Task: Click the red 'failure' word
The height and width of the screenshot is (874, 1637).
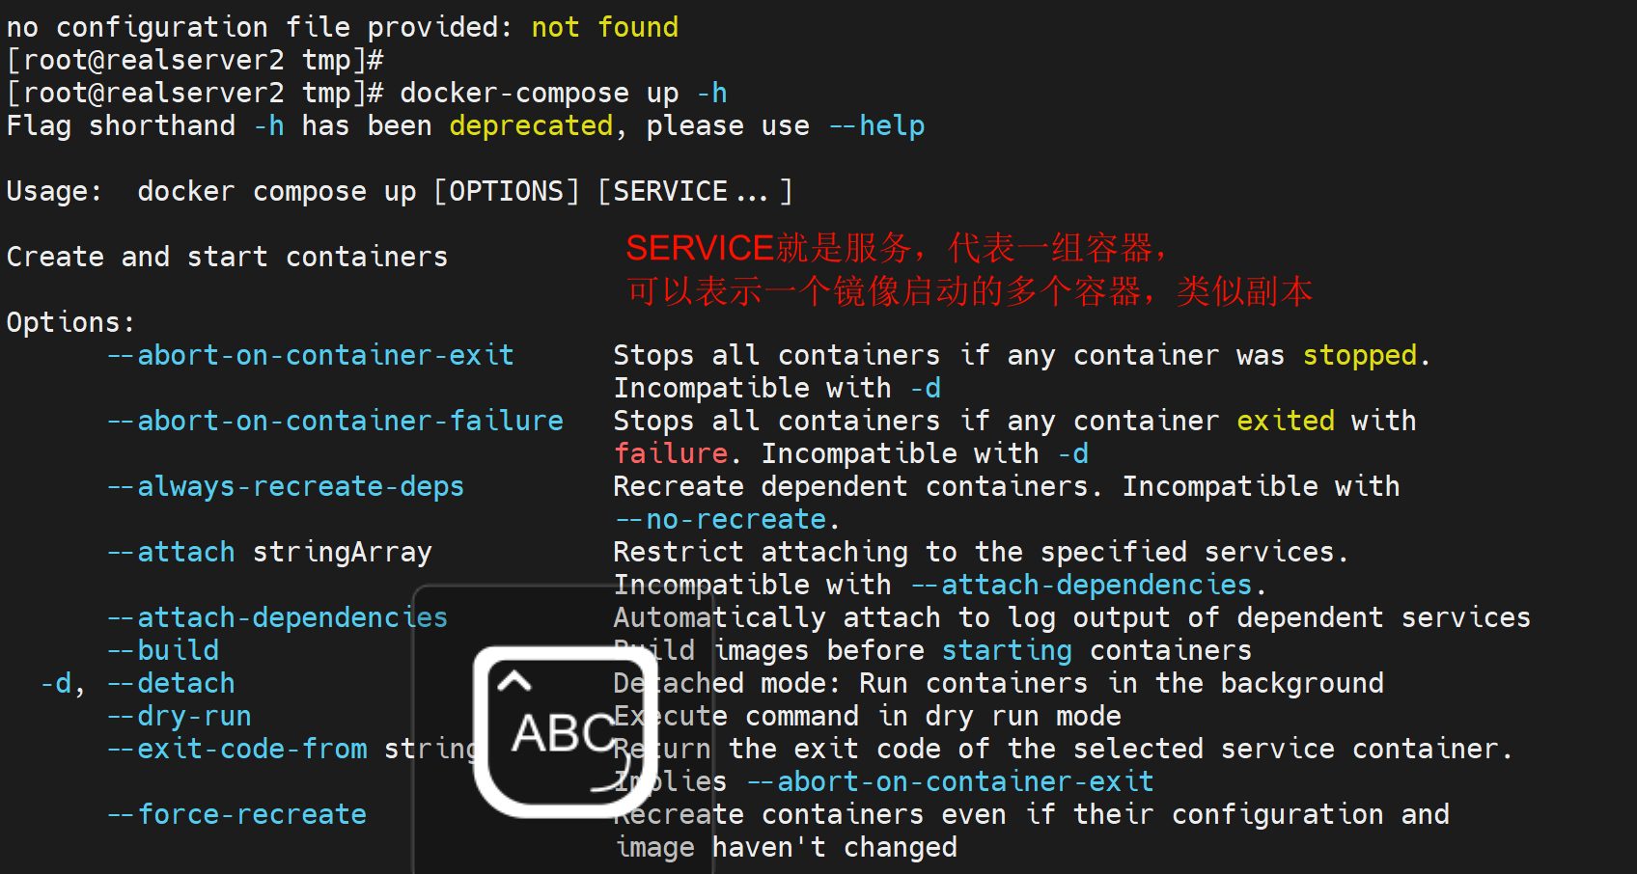Action: [671, 453]
